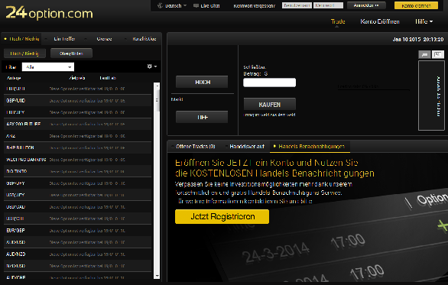448x285 pixels.
Task: Focus the Benutzername input field
Action: click(297, 5)
